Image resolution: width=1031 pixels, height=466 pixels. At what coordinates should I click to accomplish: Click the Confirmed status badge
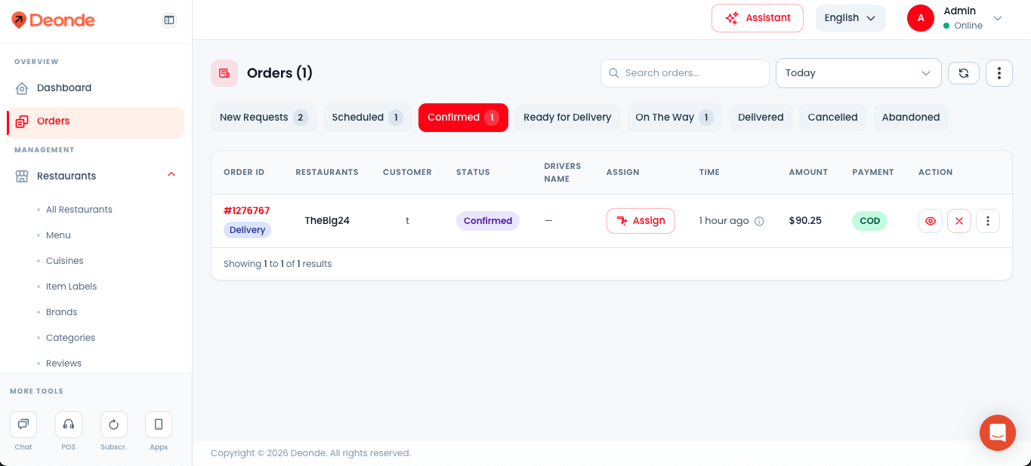(x=488, y=221)
